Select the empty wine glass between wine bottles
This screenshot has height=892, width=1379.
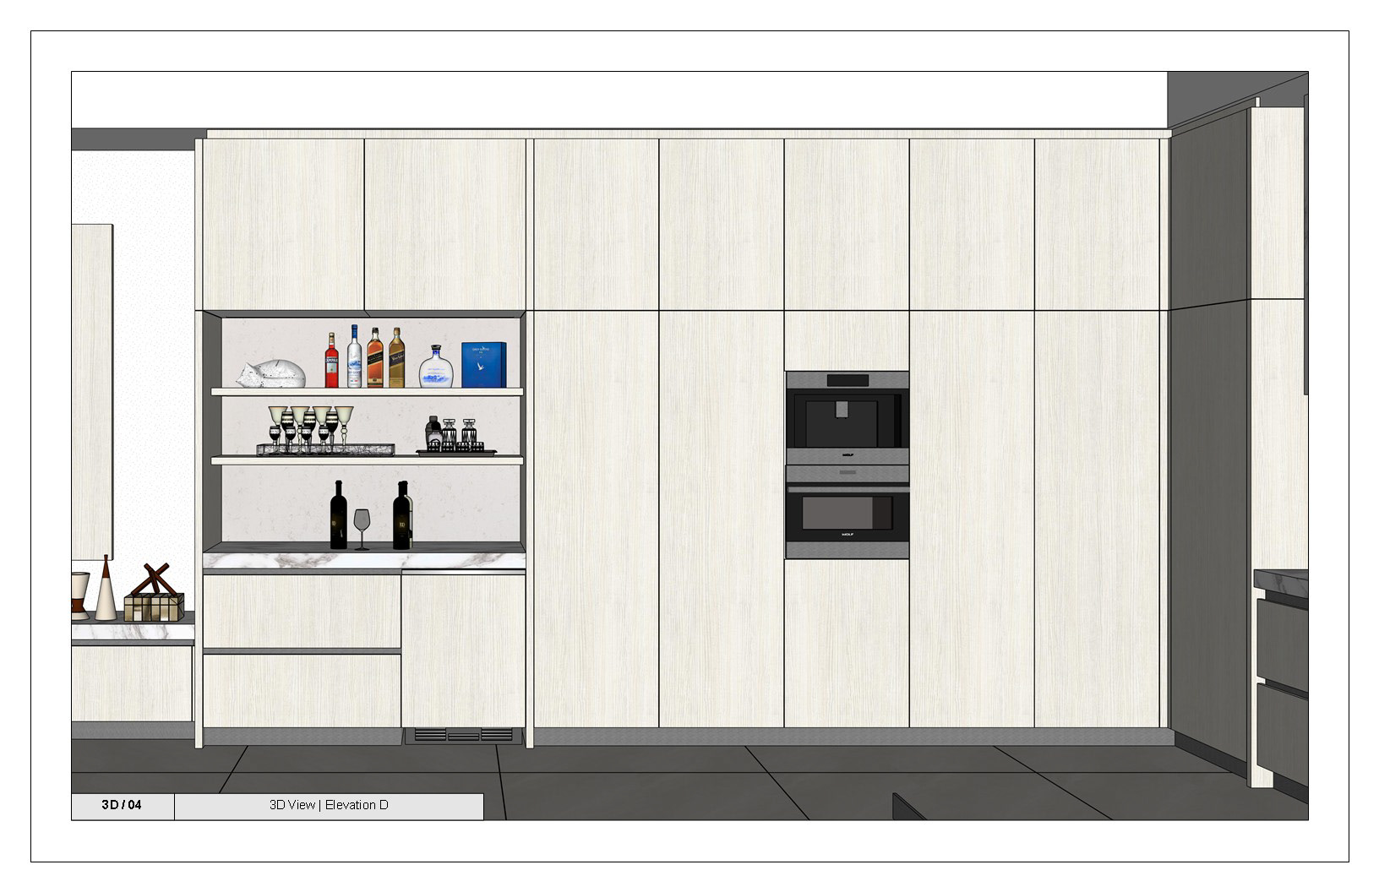click(362, 528)
